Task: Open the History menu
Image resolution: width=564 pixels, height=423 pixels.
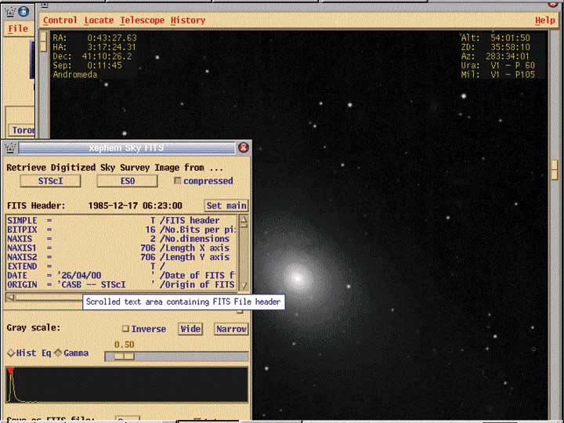Action: pyautogui.click(x=188, y=20)
